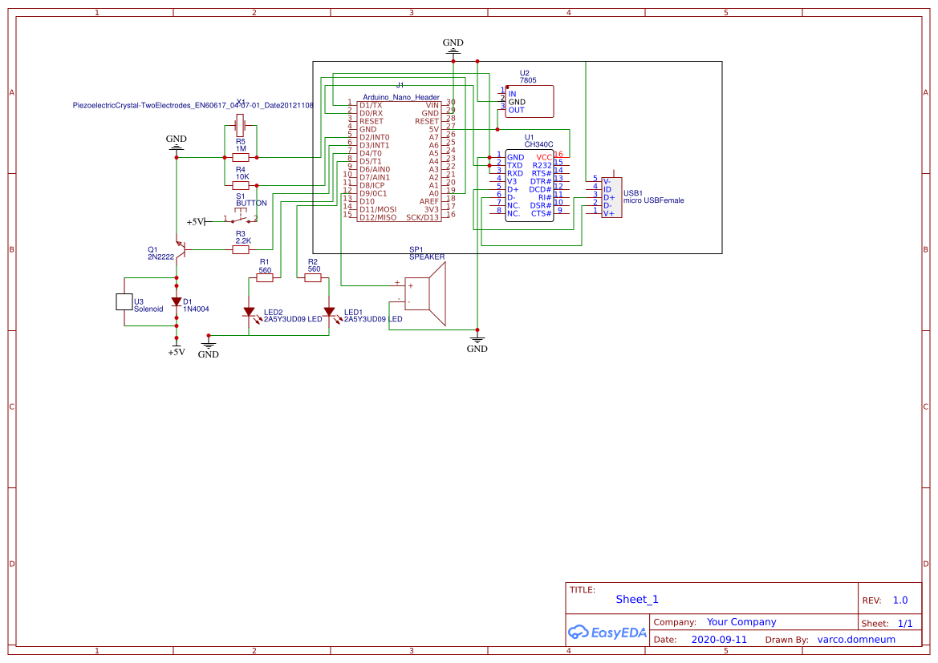Select the U2 7805 regulator block
The image size is (938, 663).
[529, 102]
